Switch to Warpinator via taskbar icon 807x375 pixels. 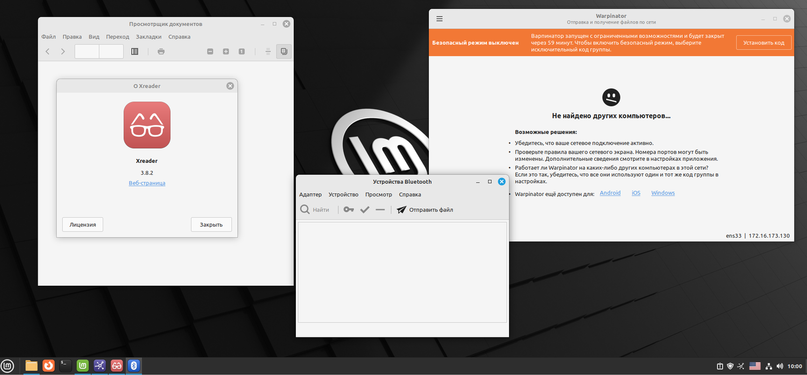(x=100, y=366)
